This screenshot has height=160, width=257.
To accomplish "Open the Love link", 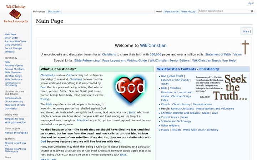I will click(x=215, y=113).
